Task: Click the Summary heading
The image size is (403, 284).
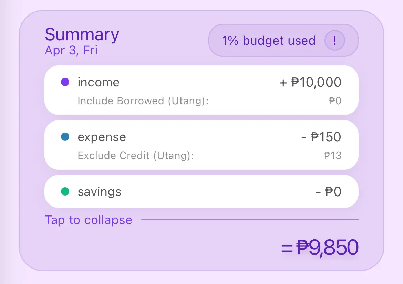Action: coord(82,35)
